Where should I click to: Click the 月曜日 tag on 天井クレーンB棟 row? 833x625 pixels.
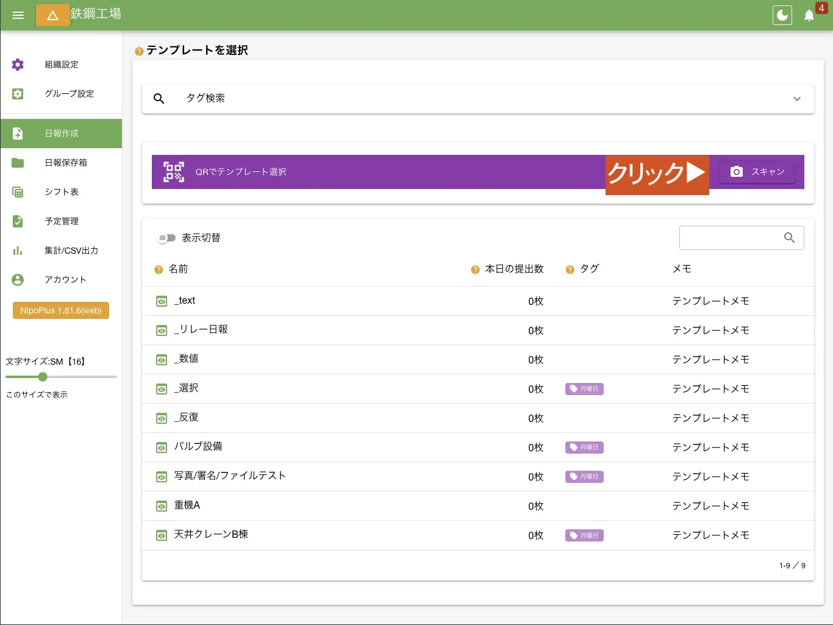584,535
